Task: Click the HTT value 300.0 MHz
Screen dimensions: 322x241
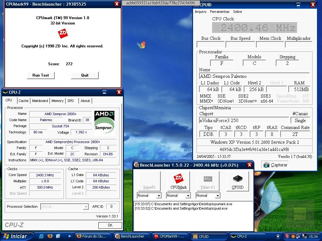Action: tap(45, 187)
